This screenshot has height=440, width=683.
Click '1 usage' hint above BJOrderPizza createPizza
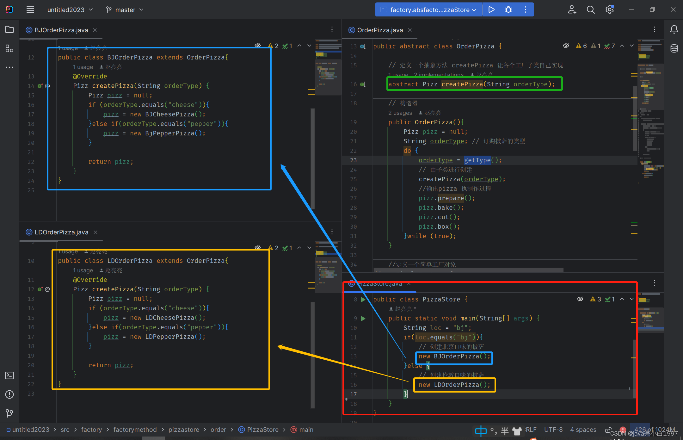point(83,67)
